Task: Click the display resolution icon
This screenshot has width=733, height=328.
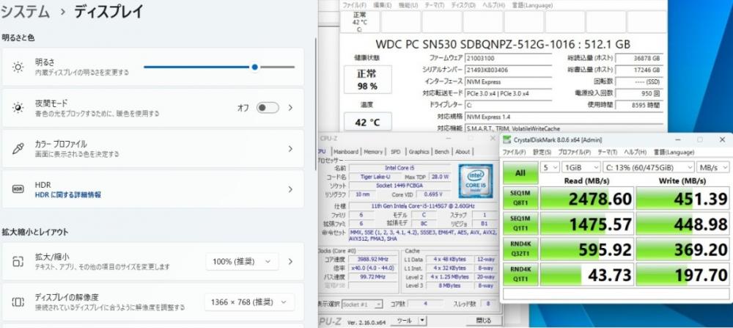Action: pyautogui.click(x=18, y=302)
